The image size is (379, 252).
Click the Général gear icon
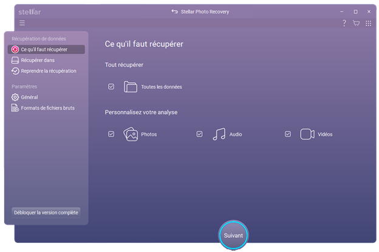tap(15, 97)
